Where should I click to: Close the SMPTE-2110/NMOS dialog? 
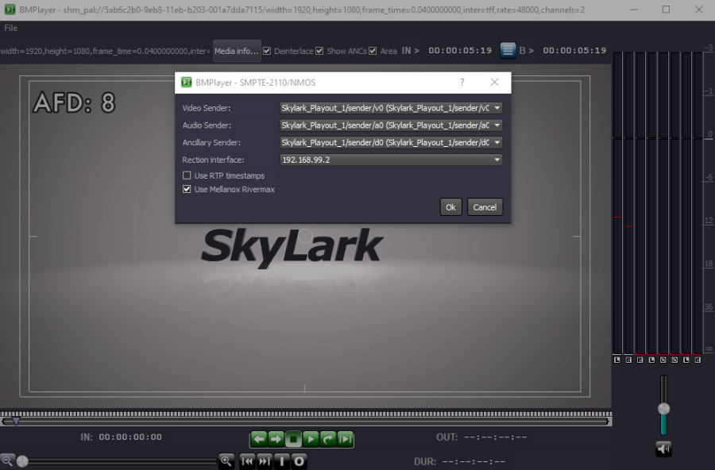pos(494,82)
